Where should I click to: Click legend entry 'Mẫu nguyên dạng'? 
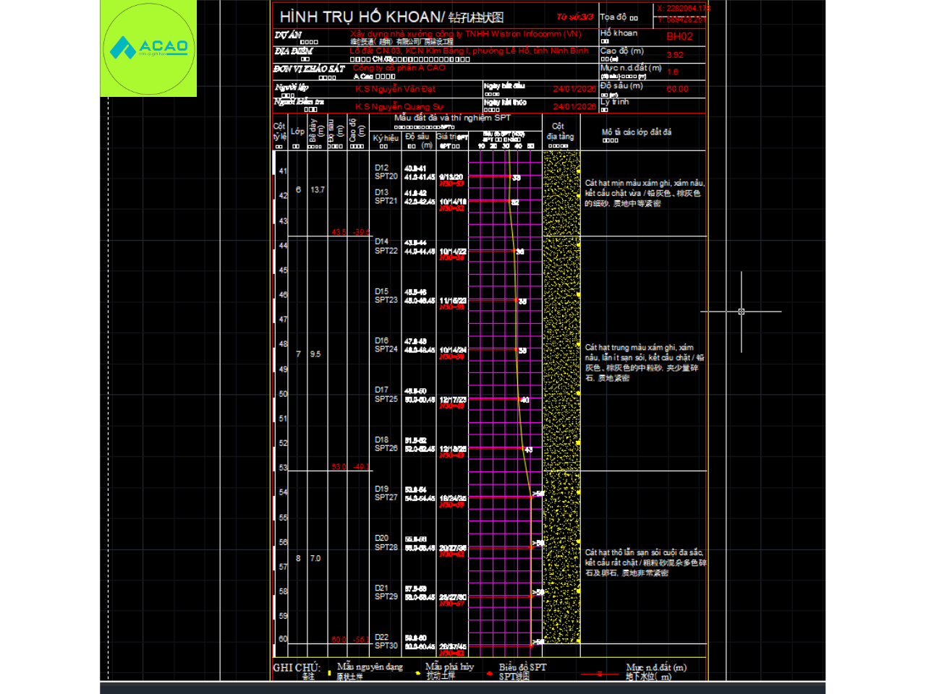click(370, 667)
